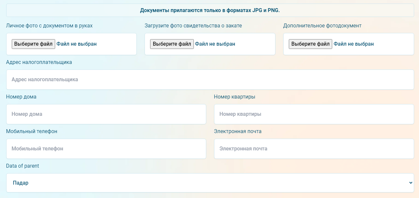Click the 'Электронная почта' label above field
This screenshot has width=419, height=198.
pos(238,131)
